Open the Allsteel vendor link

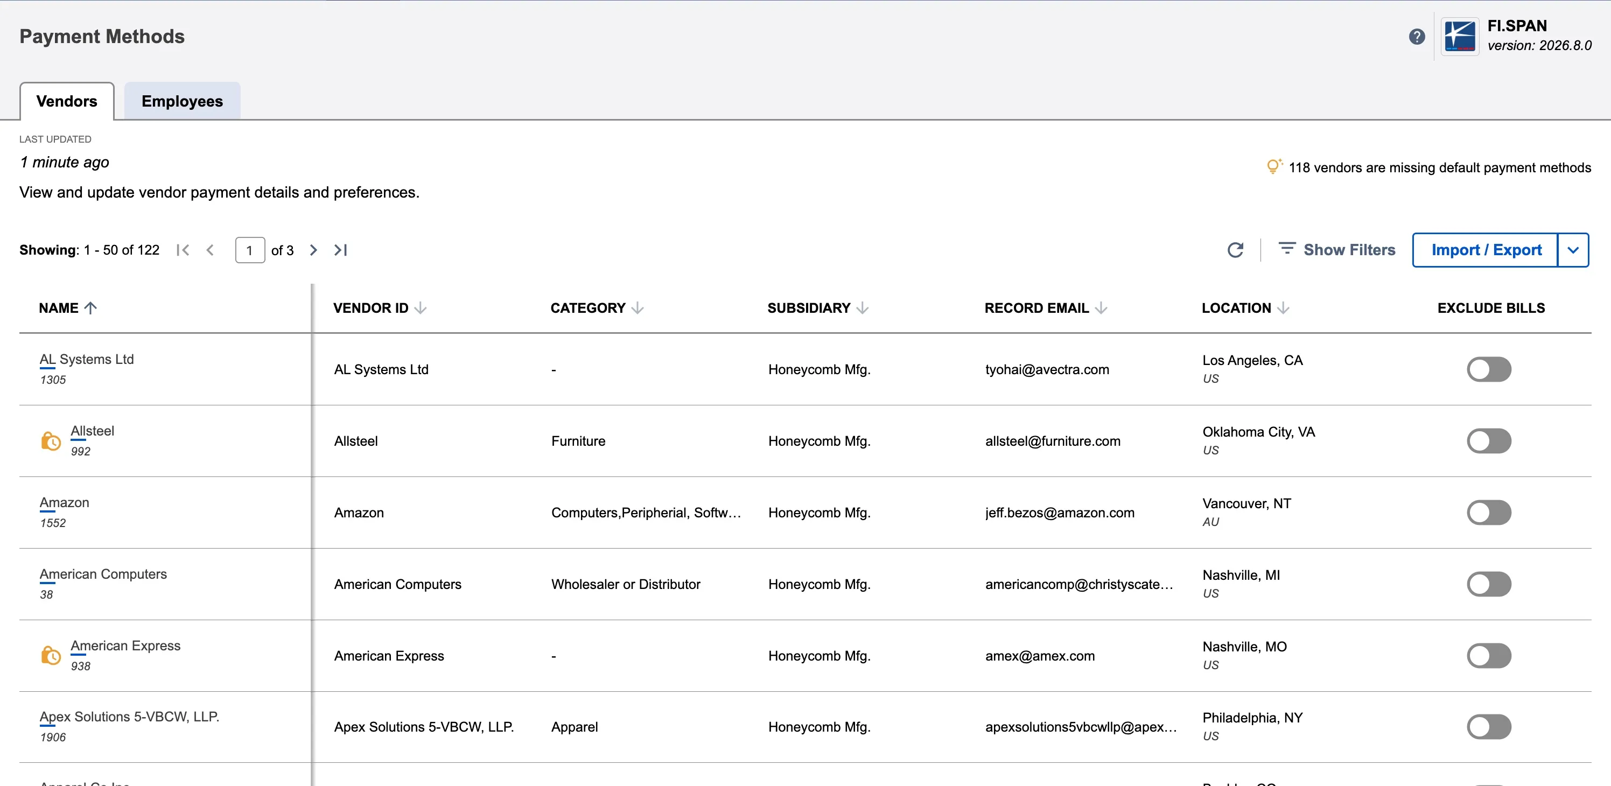coord(92,431)
